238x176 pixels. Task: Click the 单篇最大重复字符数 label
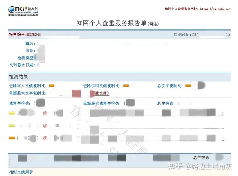(102, 103)
